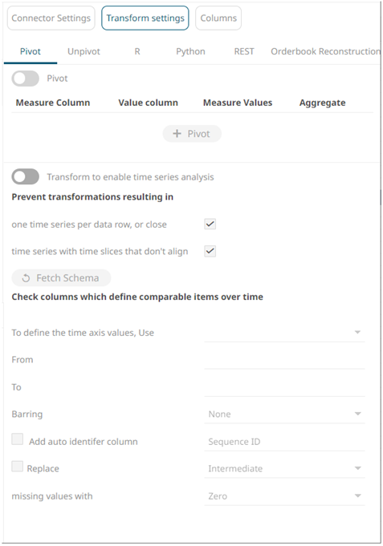The width and height of the screenshot is (383, 546).
Task: Click the plus icon on Pivot button
Action: tap(177, 134)
